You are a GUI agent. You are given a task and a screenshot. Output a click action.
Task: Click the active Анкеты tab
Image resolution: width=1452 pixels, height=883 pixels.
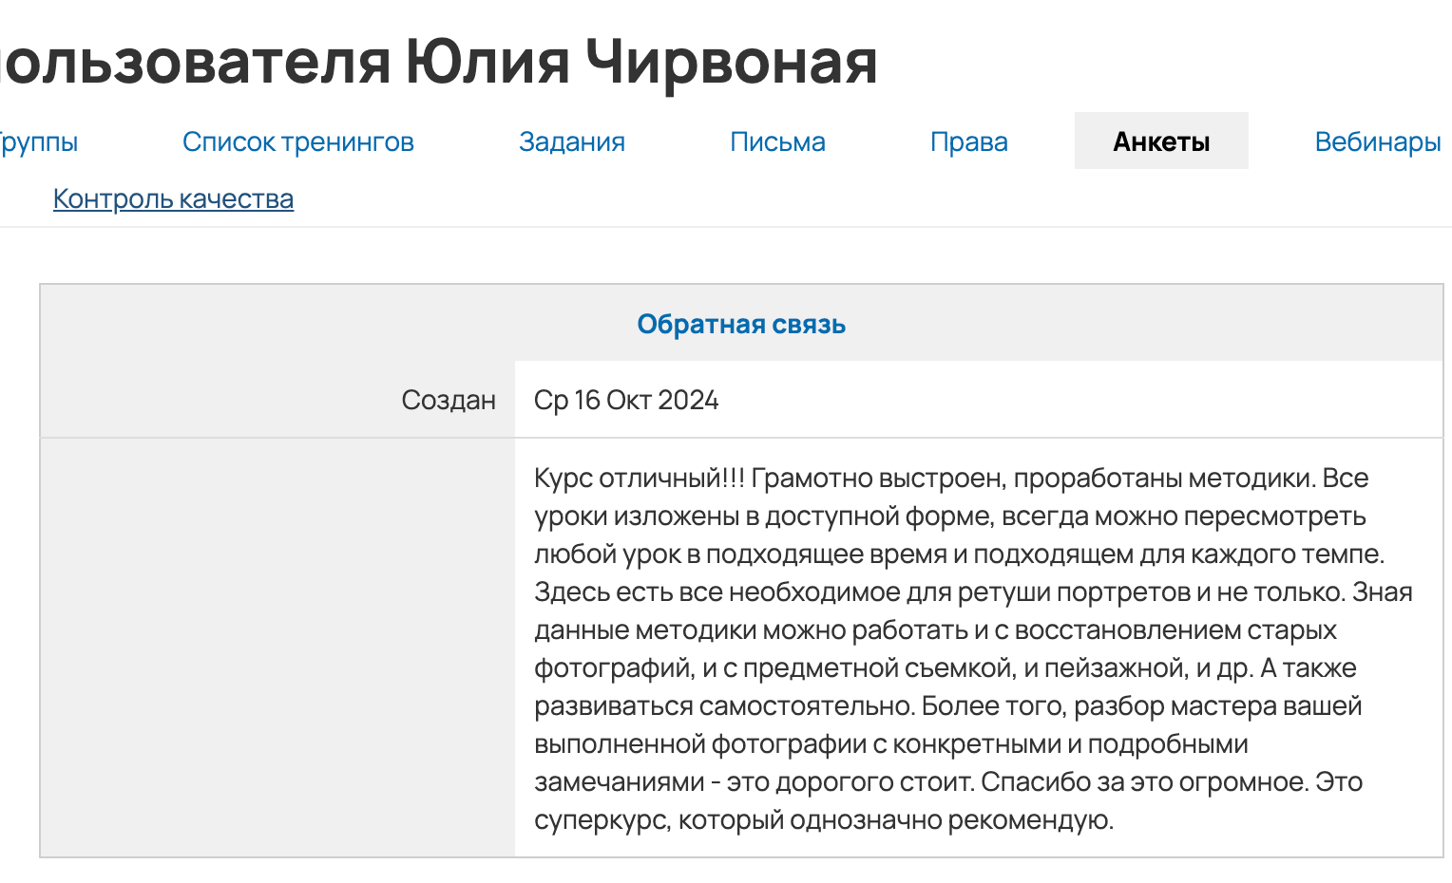tap(1160, 141)
